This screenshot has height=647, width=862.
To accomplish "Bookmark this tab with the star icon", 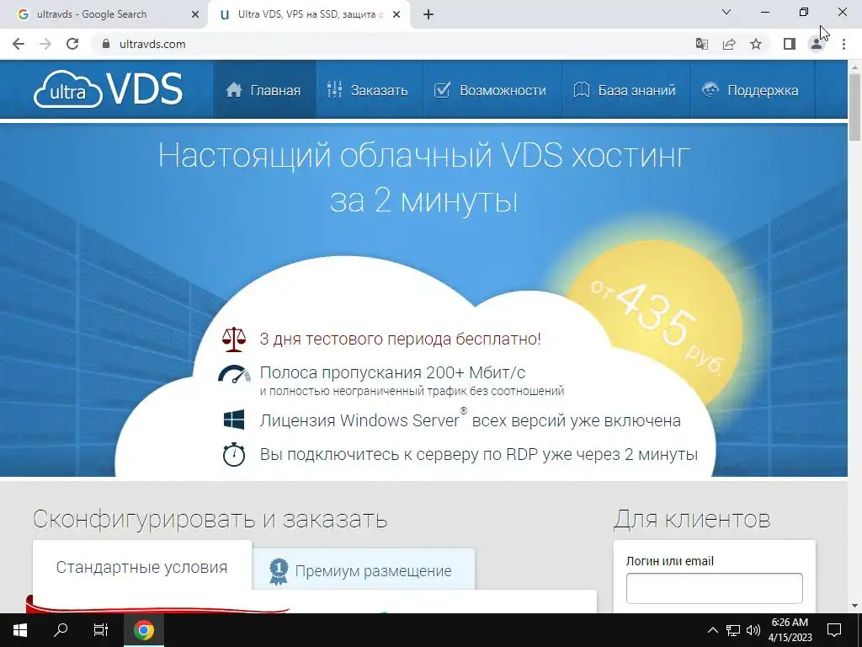I will (x=756, y=44).
